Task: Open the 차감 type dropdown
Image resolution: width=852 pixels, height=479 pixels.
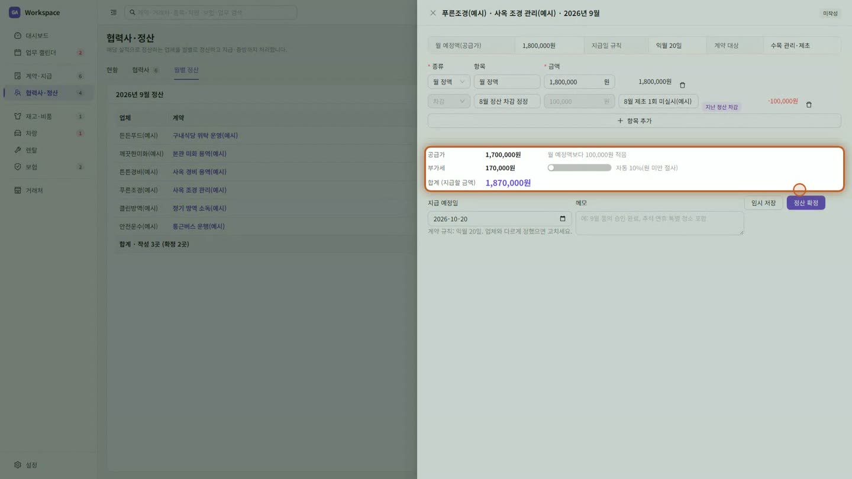Action: [x=449, y=101]
